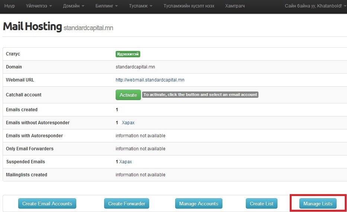Click Харах next to Emails without Autoresponder
This screenshot has height=212, width=347.
click(128, 123)
